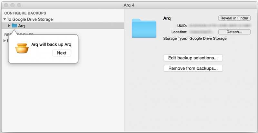Expand the item under Restore Files
Viewport: 258px width, 133px height.
point(5,41)
